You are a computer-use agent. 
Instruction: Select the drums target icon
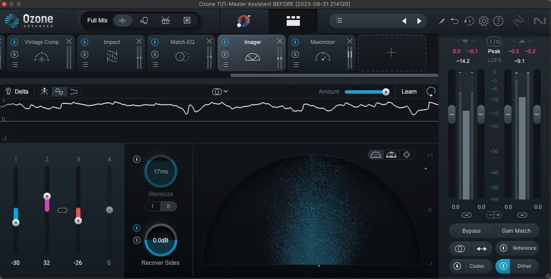pos(165,20)
